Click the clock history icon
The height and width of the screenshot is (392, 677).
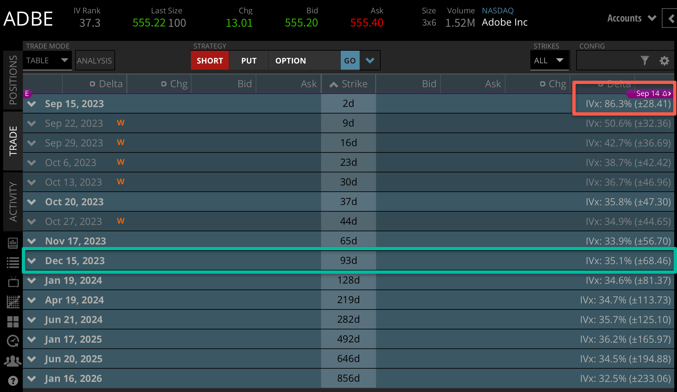[13, 341]
